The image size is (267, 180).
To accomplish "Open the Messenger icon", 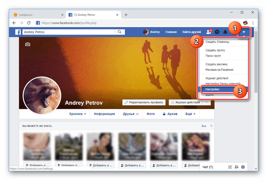I will [x=217, y=32].
